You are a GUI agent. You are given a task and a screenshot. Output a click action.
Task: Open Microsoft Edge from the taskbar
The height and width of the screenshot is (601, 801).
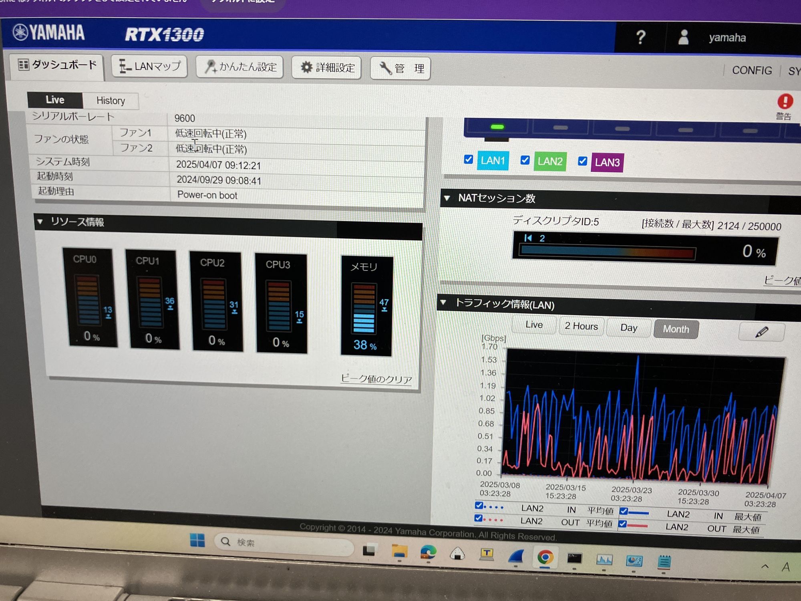(x=428, y=553)
